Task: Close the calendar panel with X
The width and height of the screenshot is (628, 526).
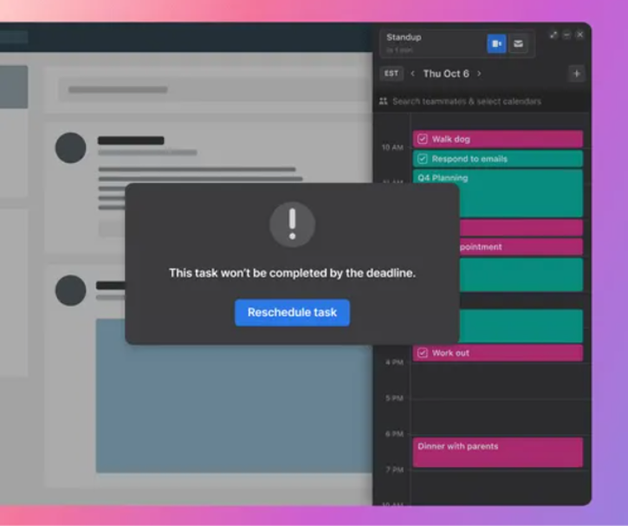Action: [579, 35]
